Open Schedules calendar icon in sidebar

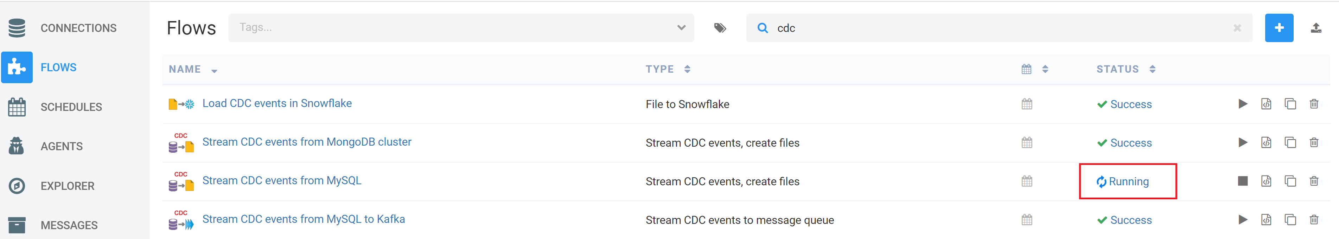pyautogui.click(x=17, y=107)
